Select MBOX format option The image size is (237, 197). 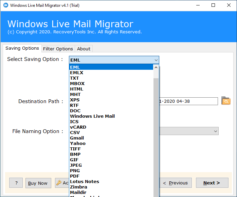(111, 84)
